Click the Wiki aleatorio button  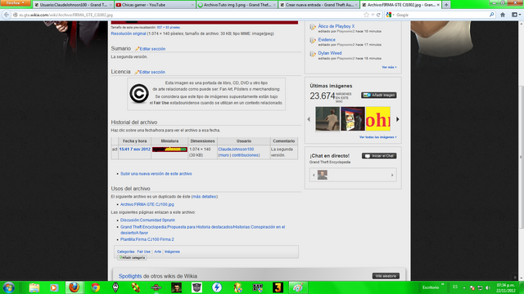click(x=386, y=276)
